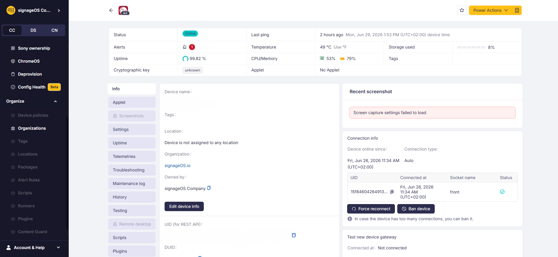Copy connection UID 15f84604264913
This screenshot has width=558, height=257.
392,192
